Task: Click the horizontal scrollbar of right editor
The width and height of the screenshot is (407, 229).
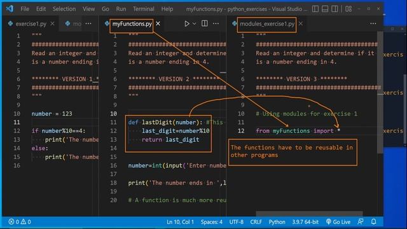Action: (x=309, y=214)
